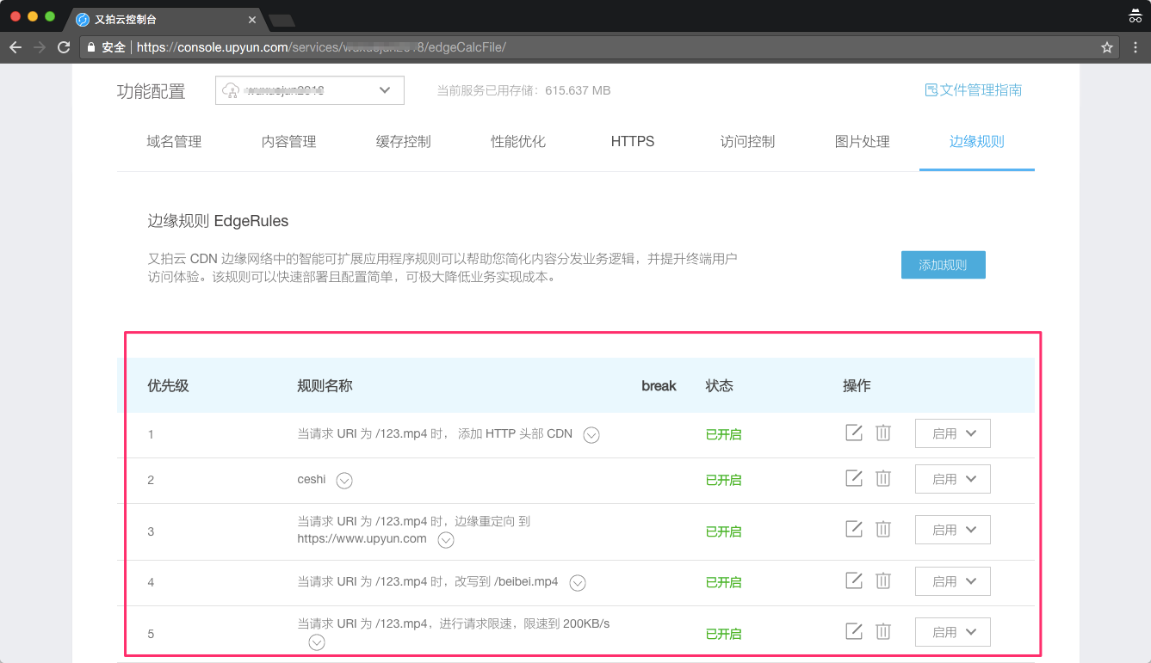
Task: Open the 缓存控制 tab
Action: pos(403,141)
